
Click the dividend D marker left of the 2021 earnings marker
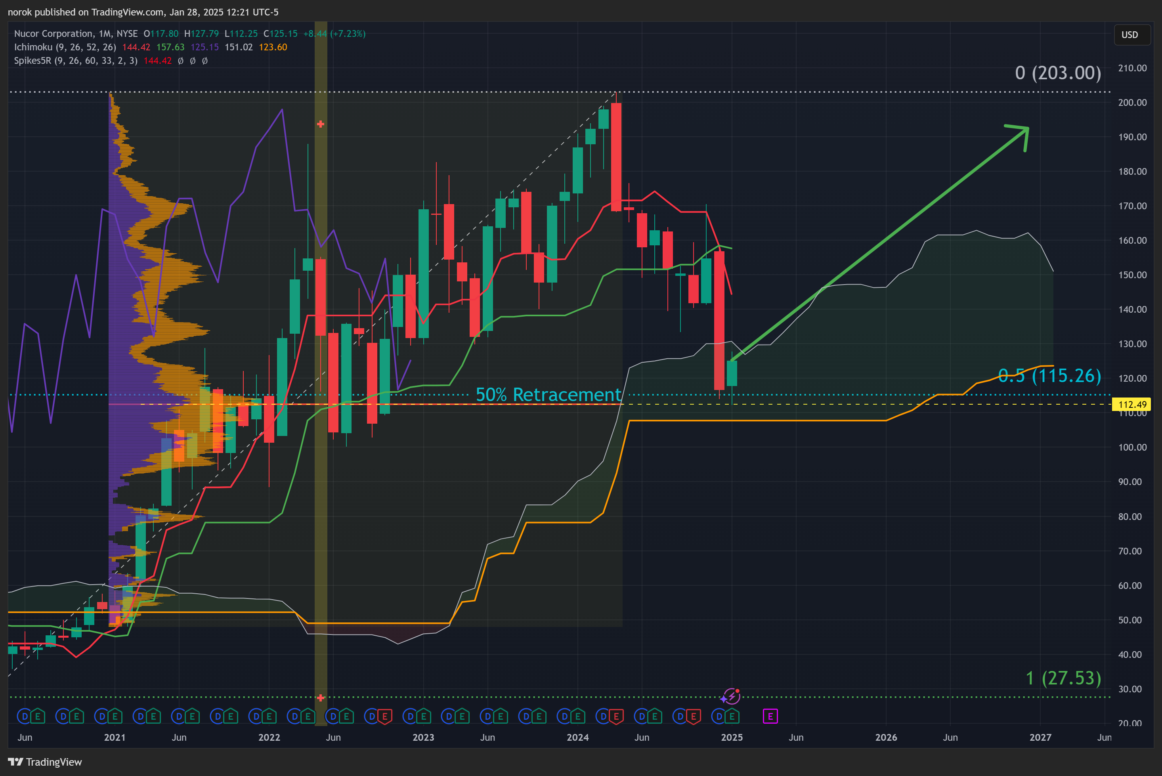(101, 716)
